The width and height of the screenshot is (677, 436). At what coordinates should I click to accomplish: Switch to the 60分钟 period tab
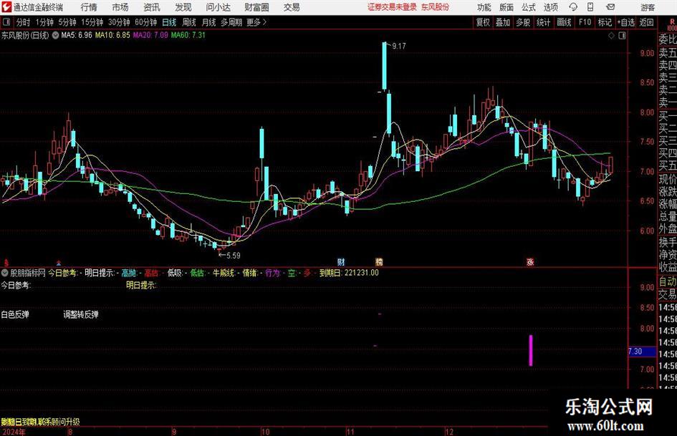(145, 22)
